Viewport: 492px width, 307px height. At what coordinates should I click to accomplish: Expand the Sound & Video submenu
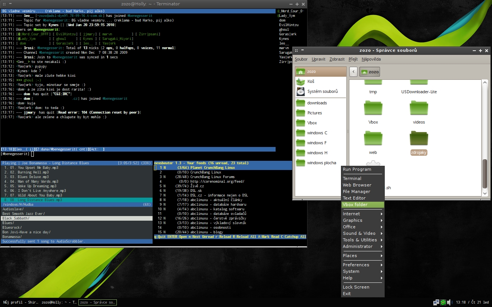[x=363, y=233]
